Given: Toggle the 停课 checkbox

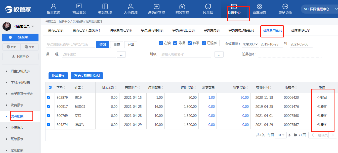Looking at the screenshot, I should click(175, 43).
